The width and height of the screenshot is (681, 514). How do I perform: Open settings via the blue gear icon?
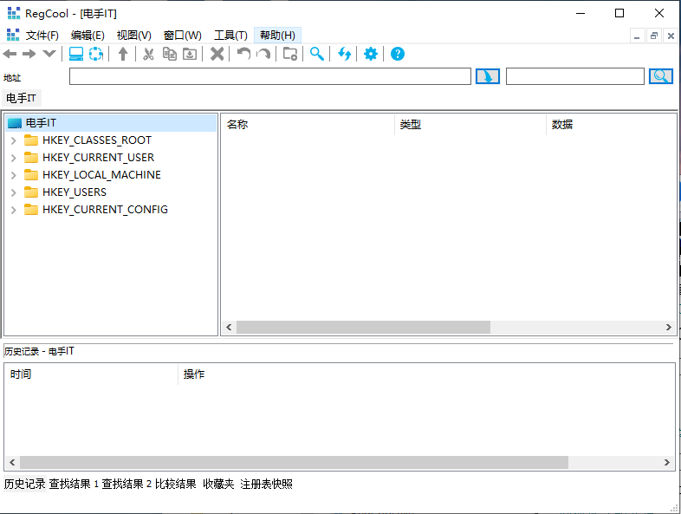tap(371, 54)
